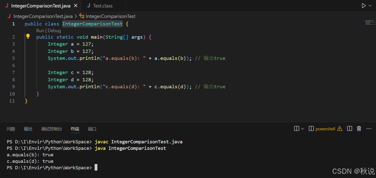Open the terminal panel more actions menu

pos(369,129)
